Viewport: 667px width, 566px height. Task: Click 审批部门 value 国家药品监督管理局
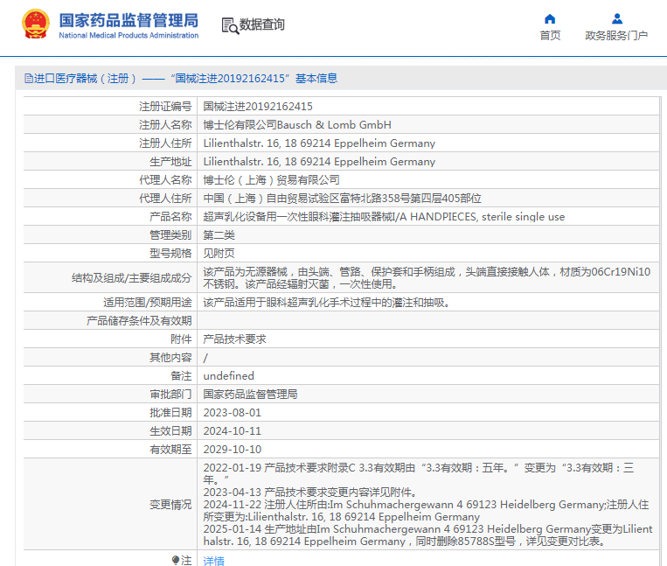click(250, 394)
